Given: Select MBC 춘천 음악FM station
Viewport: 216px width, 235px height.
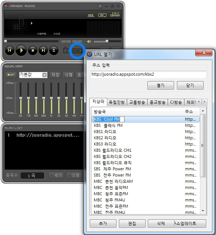Looking at the screenshot, I should [x=145, y=187].
